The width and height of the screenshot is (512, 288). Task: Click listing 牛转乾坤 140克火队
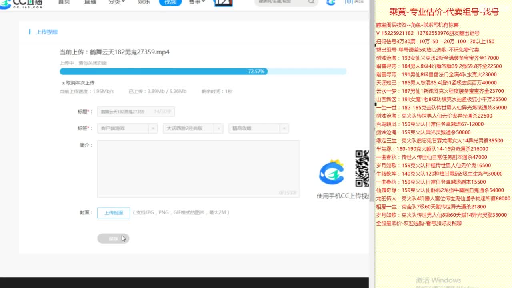pos(439,174)
